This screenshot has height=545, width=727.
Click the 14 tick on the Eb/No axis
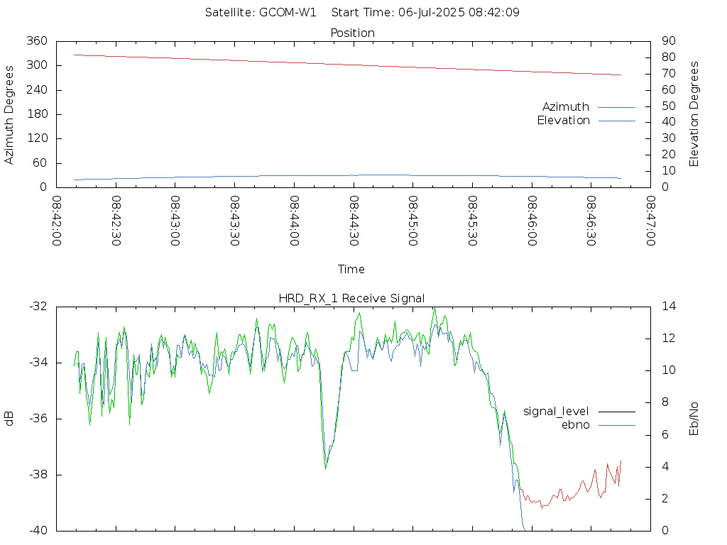(x=669, y=307)
